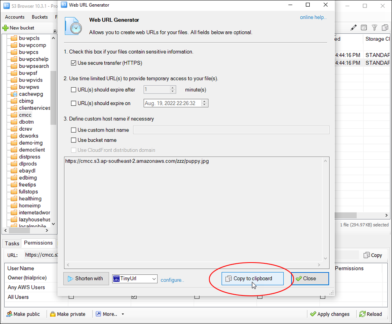
Task: Check Use custom host name box
Action: tap(74, 130)
